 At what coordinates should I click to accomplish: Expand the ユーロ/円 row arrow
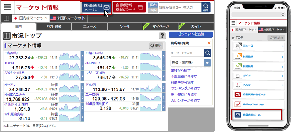pos(163,97)
